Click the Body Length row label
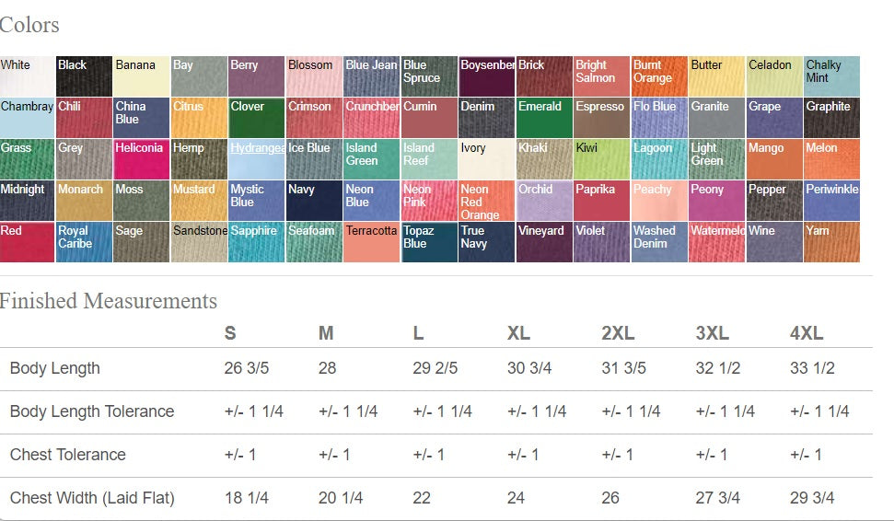Image resolution: width=894 pixels, height=521 pixels. pos(55,368)
